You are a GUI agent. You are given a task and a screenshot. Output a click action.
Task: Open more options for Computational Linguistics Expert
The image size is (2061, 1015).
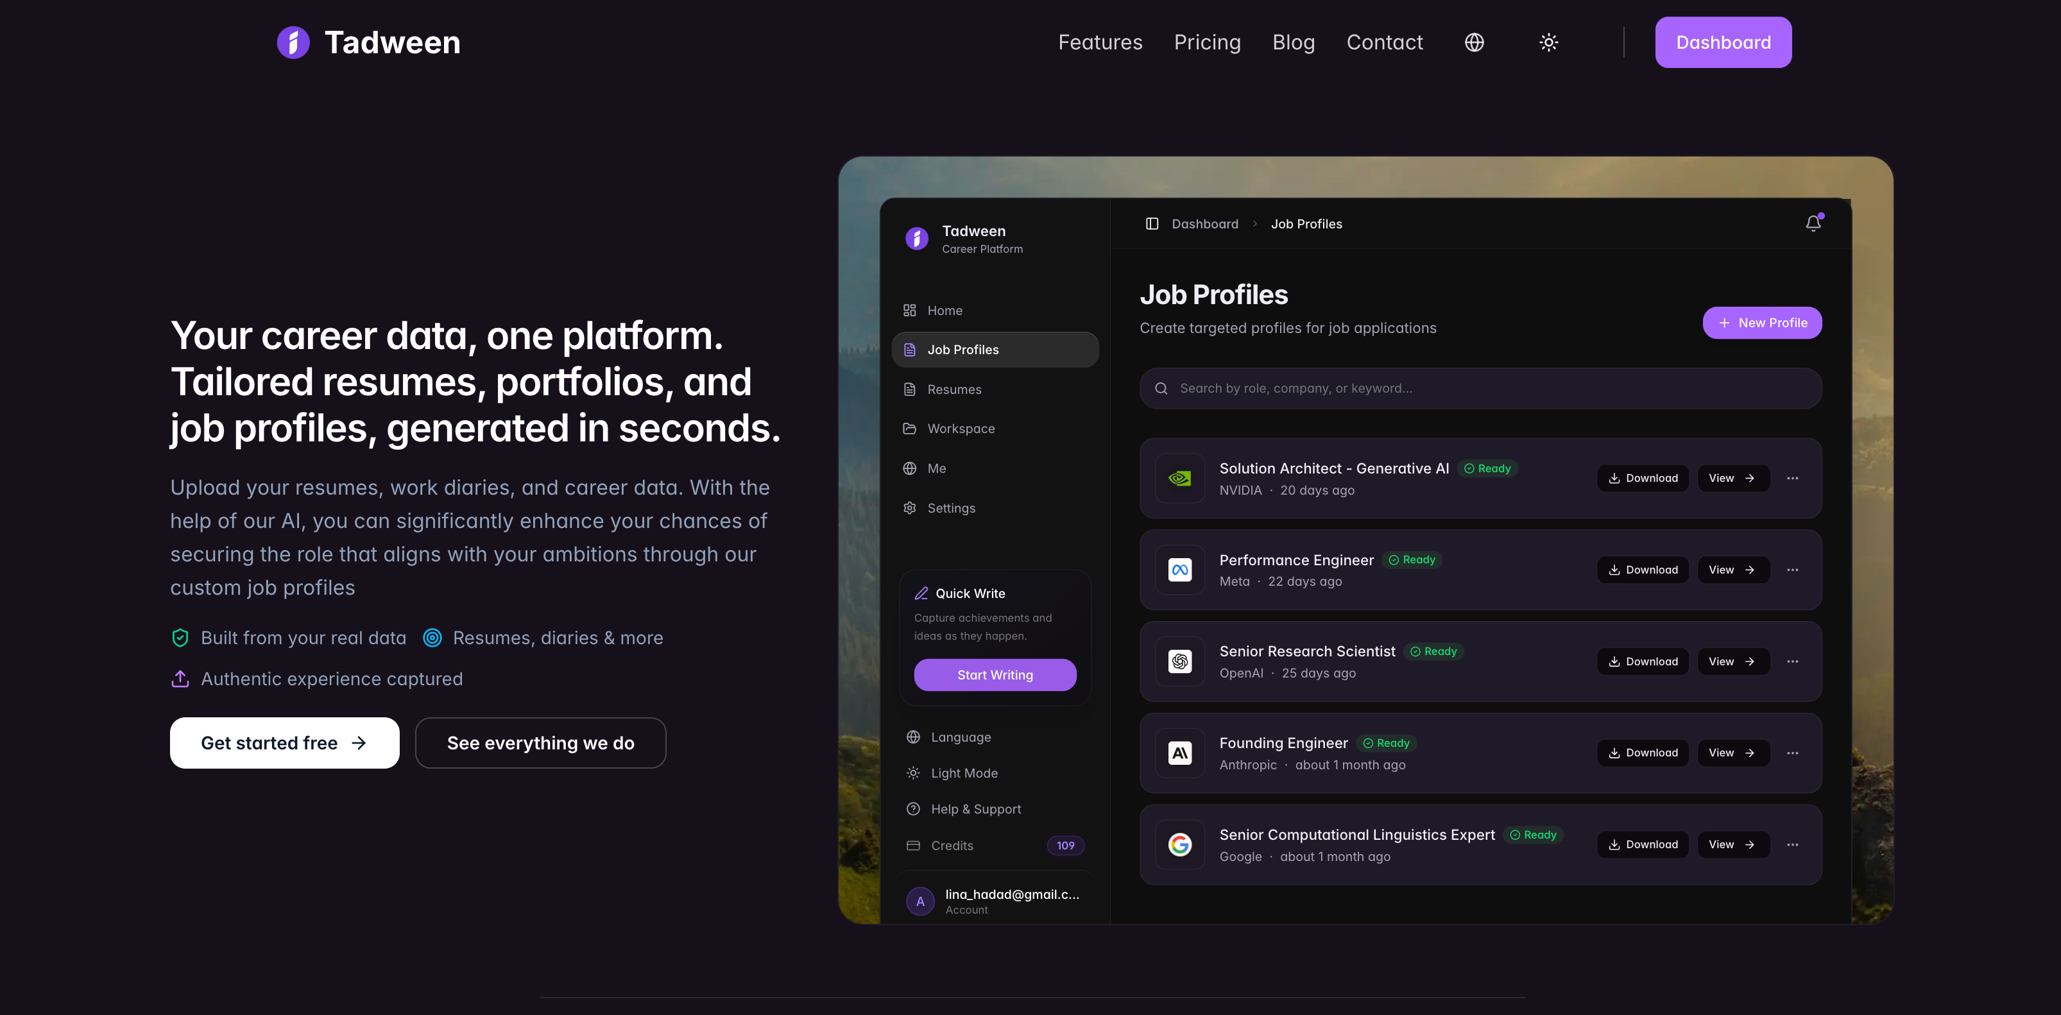coord(1792,844)
